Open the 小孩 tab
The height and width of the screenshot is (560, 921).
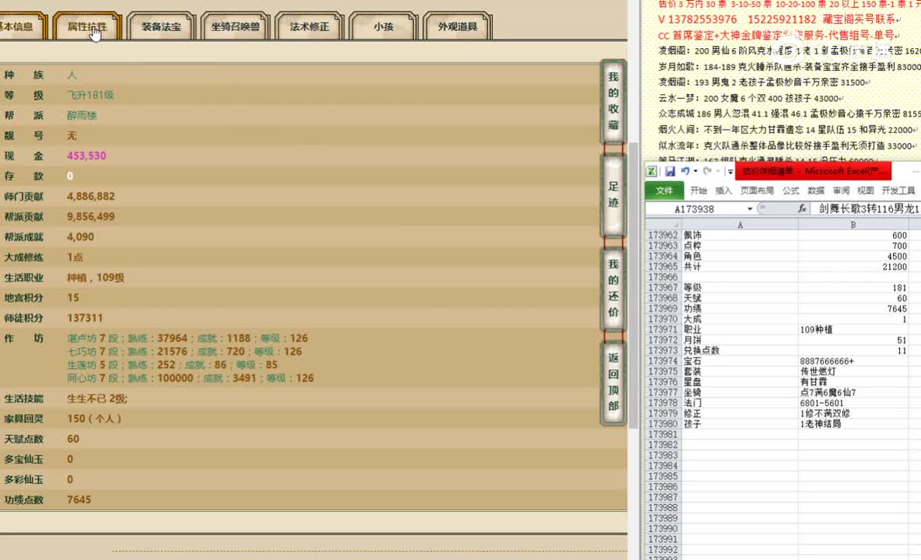383,26
